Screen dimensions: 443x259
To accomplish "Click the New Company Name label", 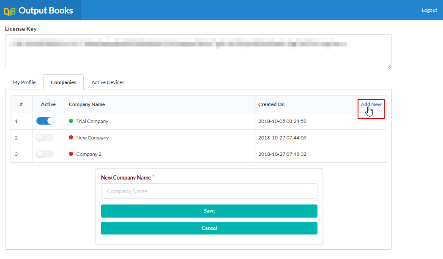I will coord(126,177).
